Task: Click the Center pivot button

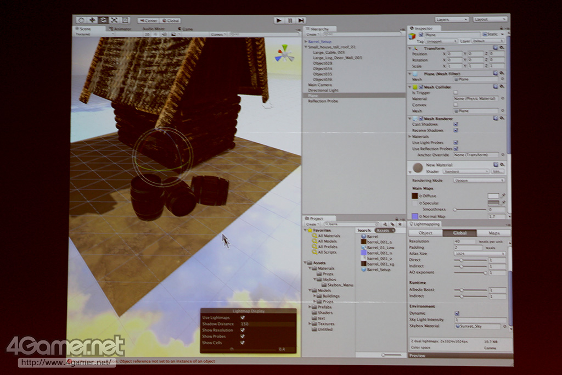Action: tap(148, 21)
